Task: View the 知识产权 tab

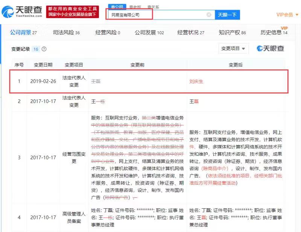Action: click(233, 33)
